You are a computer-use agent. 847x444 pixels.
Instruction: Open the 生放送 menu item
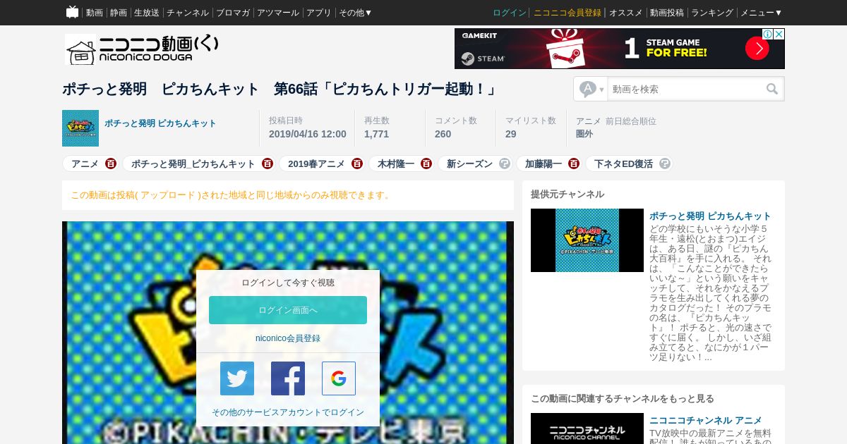coord(147,13)
